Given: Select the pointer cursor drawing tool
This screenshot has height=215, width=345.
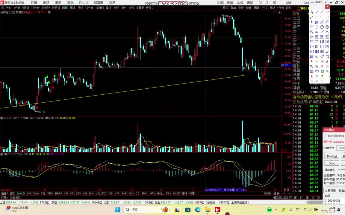Looking at the screenshot, I should (312, 12).
